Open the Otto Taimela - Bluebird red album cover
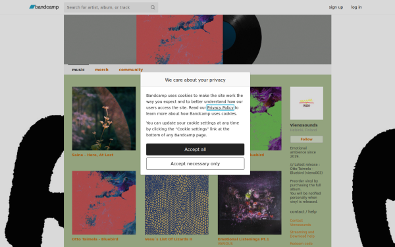Screen dimensions: 395x247 (x=104, y=203)
